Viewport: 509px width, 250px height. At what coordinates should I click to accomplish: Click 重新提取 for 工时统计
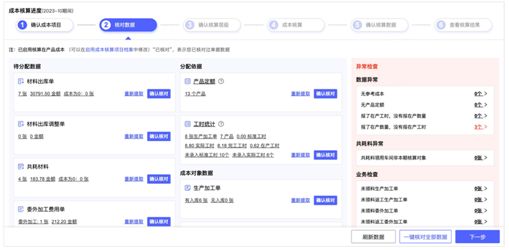[300, 155]
